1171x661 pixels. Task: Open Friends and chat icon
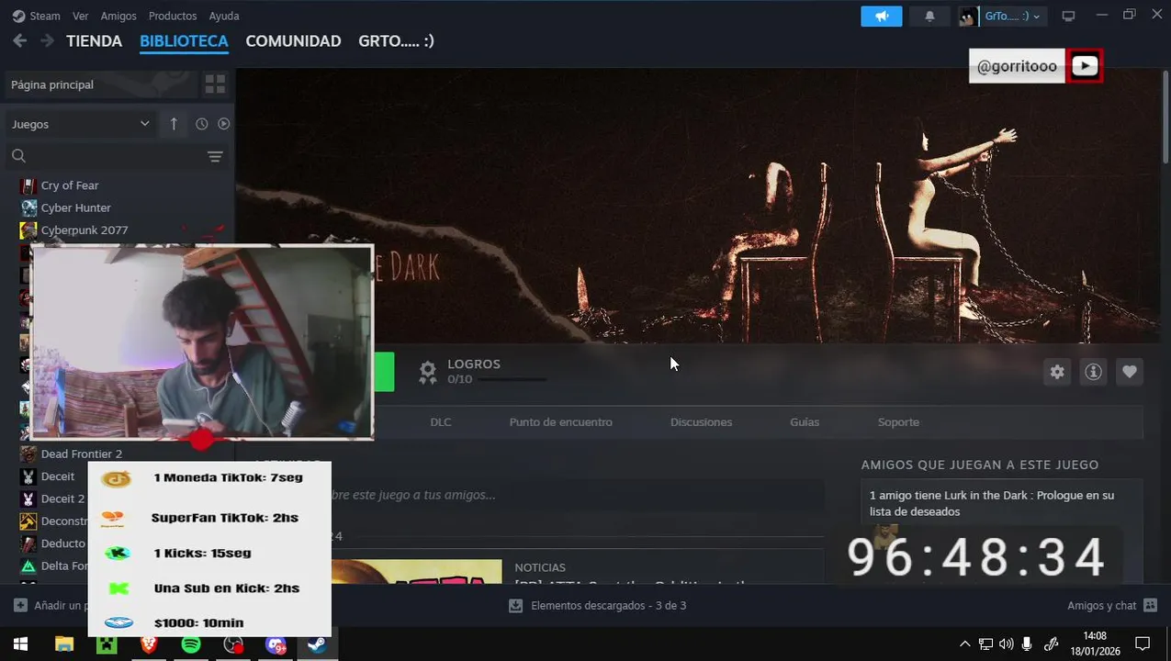pos(1150,606)
